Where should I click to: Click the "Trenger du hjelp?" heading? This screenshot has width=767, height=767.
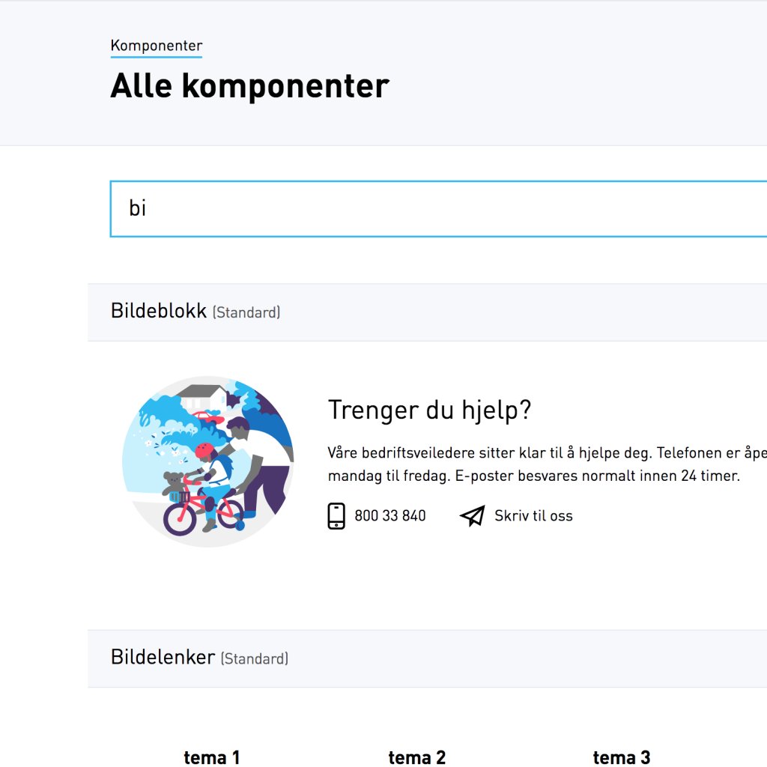click(429, 410)
